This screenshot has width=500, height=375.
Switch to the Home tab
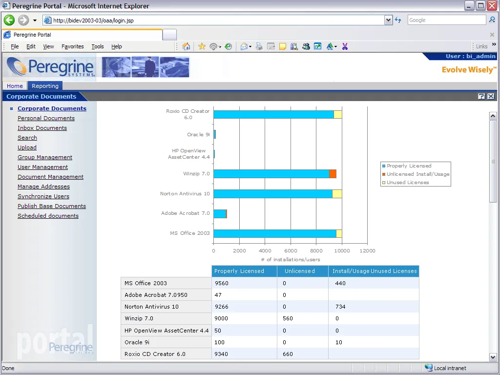(x=15, y=86)
